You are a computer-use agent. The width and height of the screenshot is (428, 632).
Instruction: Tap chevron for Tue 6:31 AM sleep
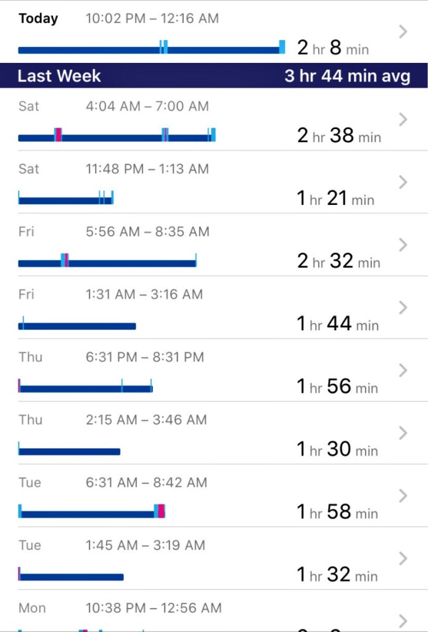click(403, 496)
